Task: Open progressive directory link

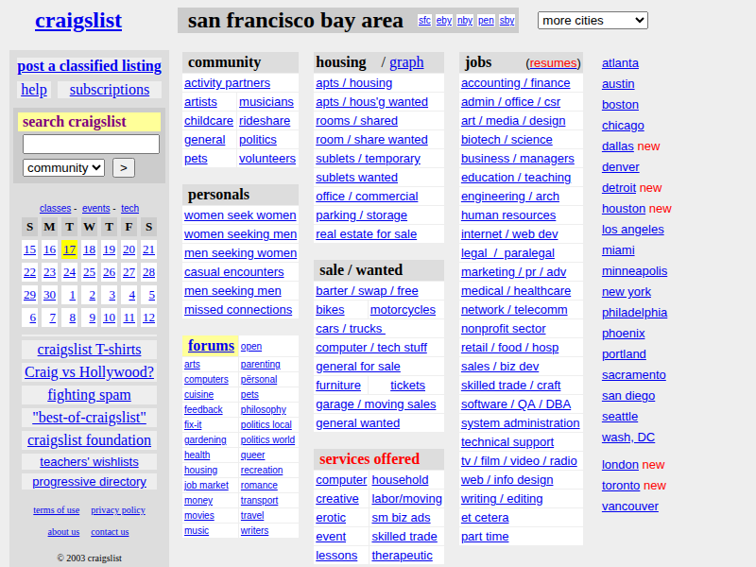Action: coord(89,482)
